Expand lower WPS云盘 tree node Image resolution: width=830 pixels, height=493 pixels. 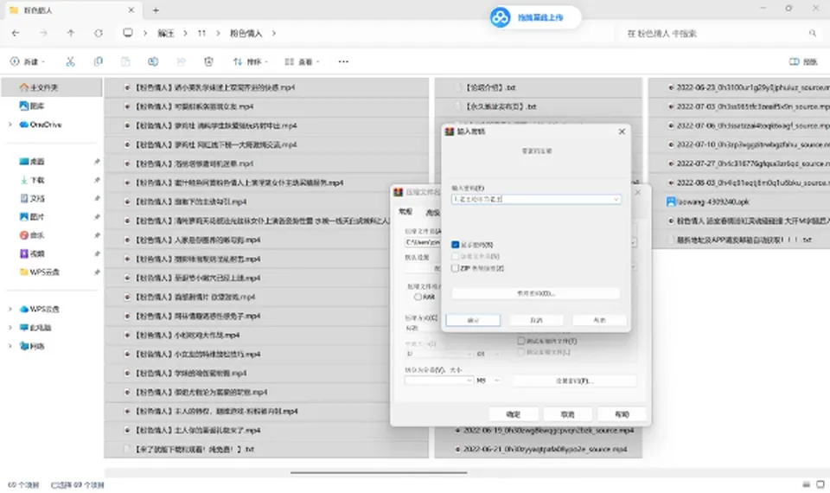10,310
